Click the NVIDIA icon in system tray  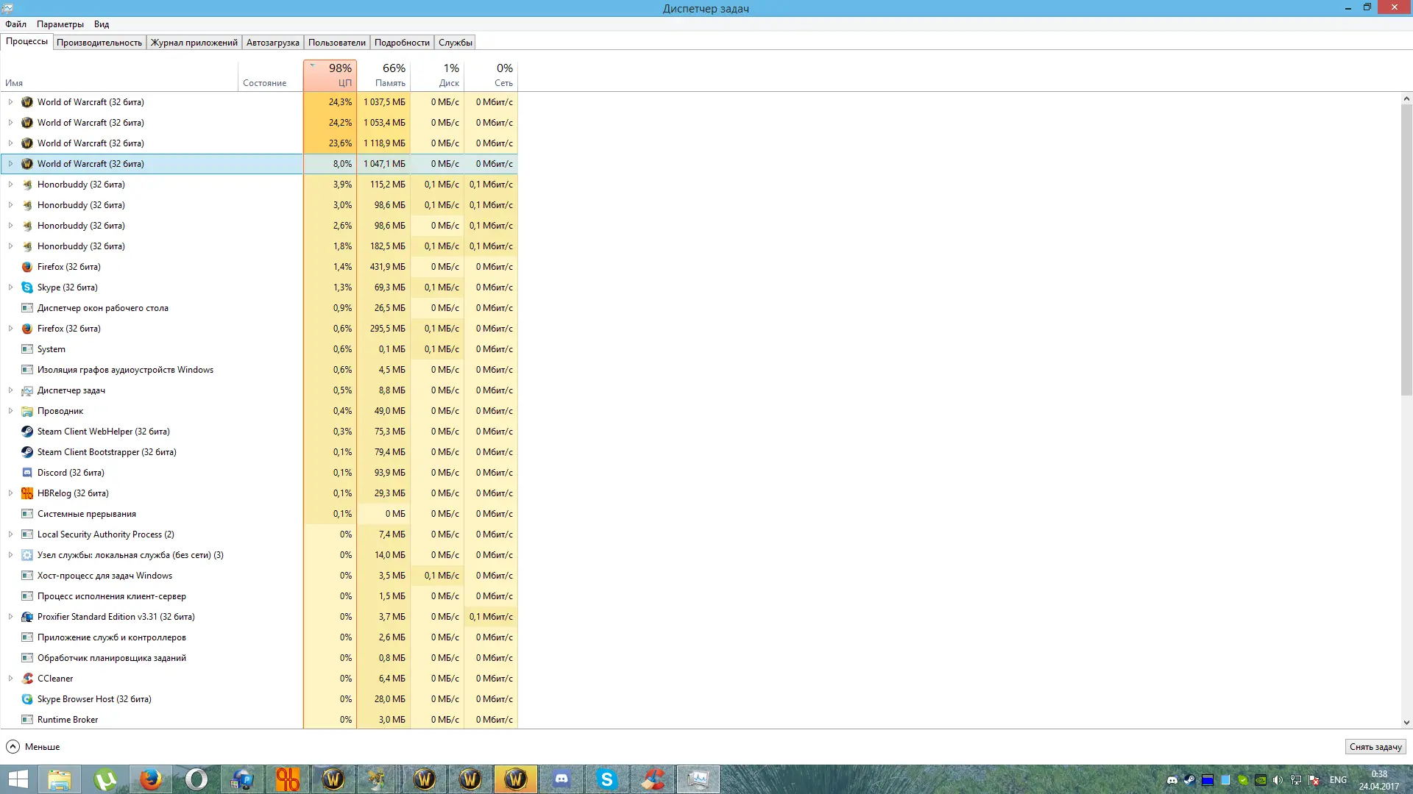pos(1260,780)
